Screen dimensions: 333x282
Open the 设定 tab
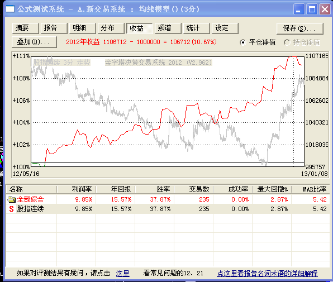(x=225, y=28)
